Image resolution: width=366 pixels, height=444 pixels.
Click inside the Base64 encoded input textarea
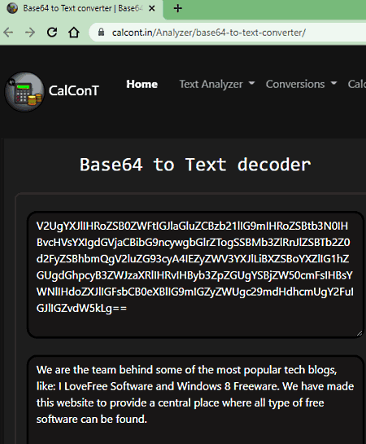click(x=195, y=275)
